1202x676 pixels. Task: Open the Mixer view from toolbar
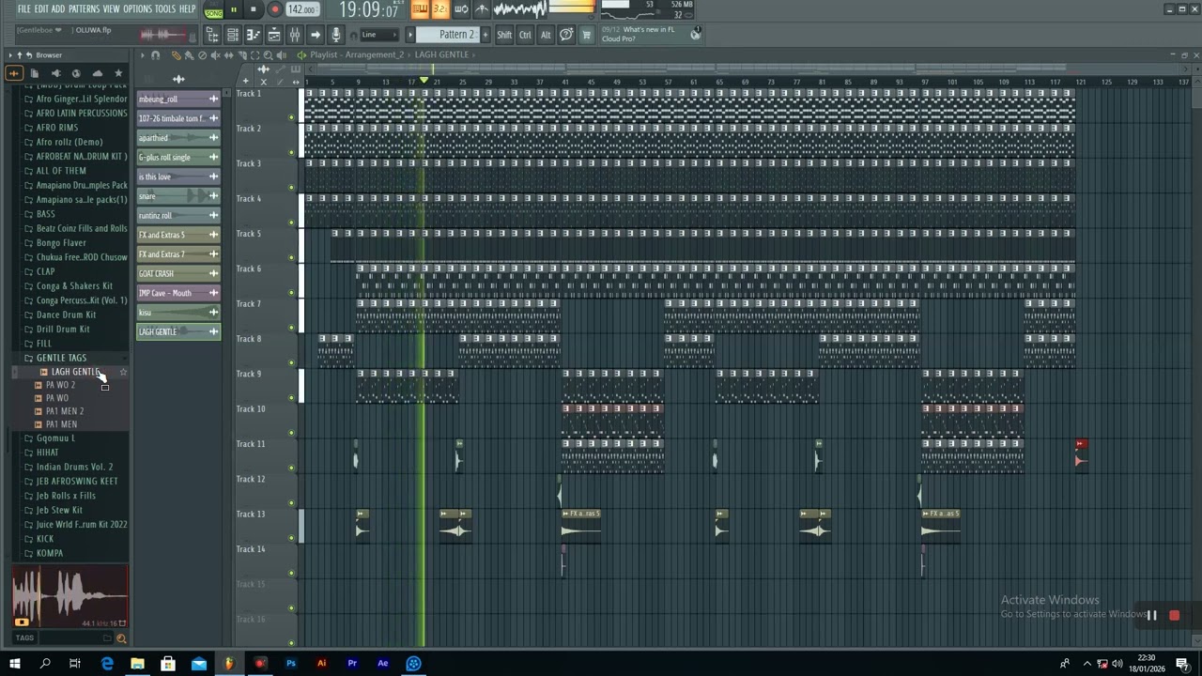(x=294, y=35)
